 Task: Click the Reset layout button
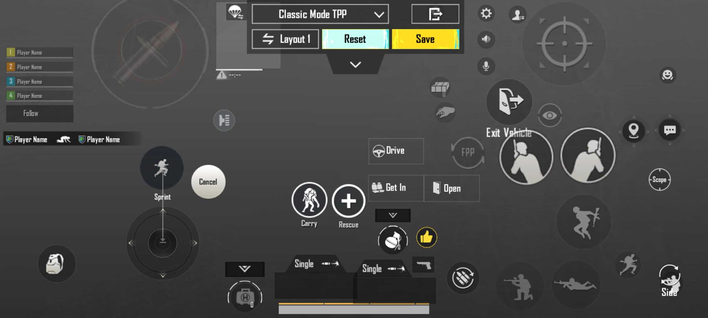355,39
